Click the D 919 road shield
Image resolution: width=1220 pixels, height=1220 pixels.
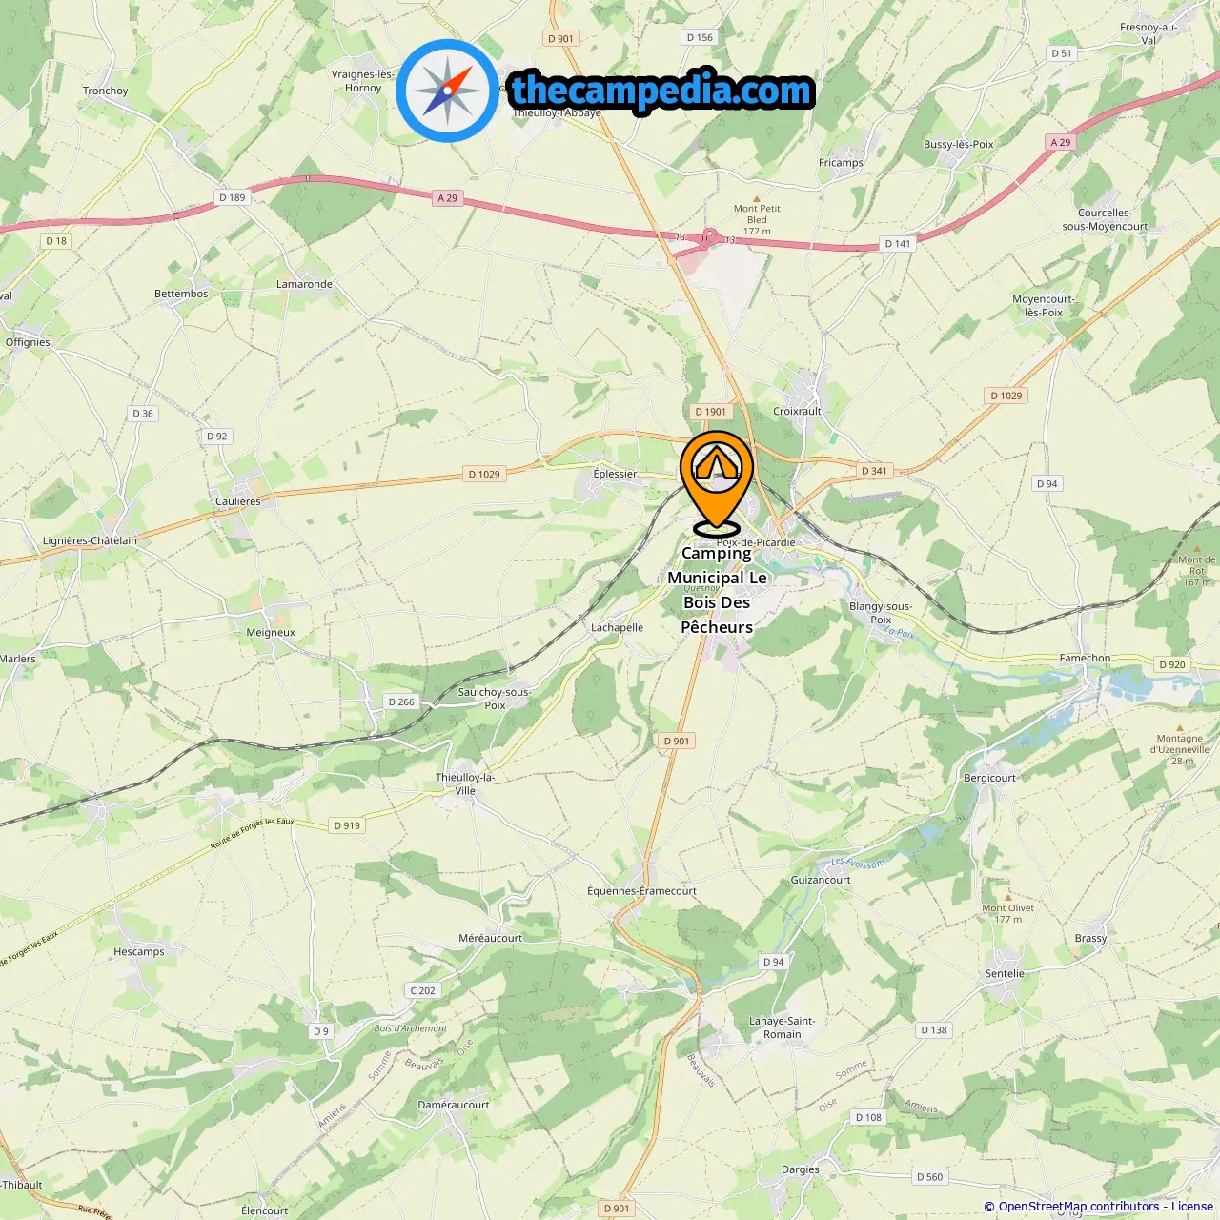point(348,825)
